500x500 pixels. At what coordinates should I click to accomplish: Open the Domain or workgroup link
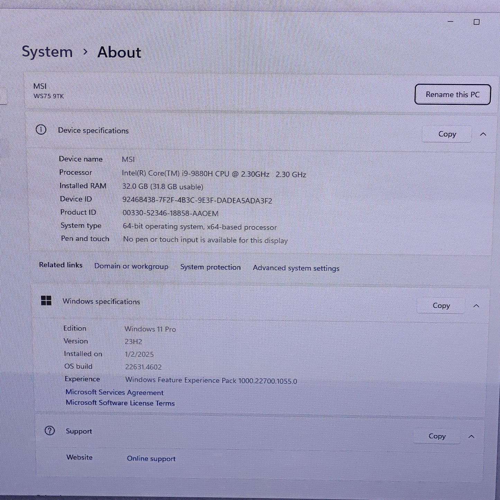click(131, 266)
